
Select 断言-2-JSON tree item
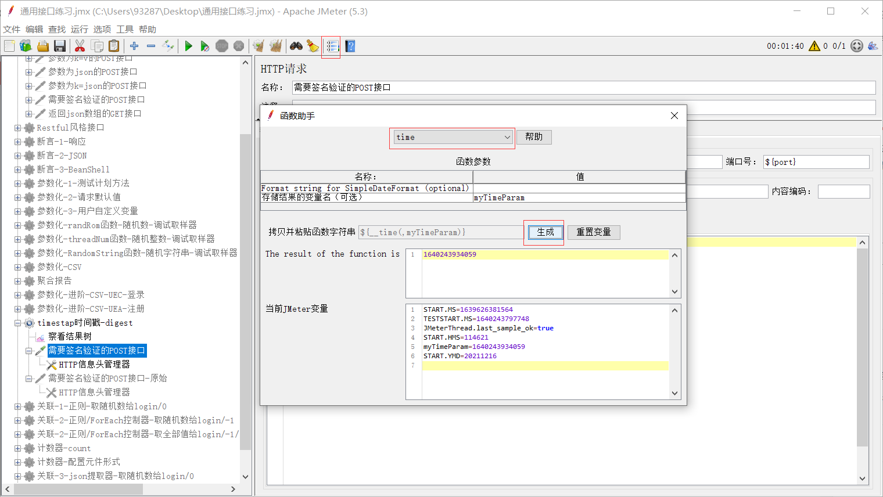[62, 156]
